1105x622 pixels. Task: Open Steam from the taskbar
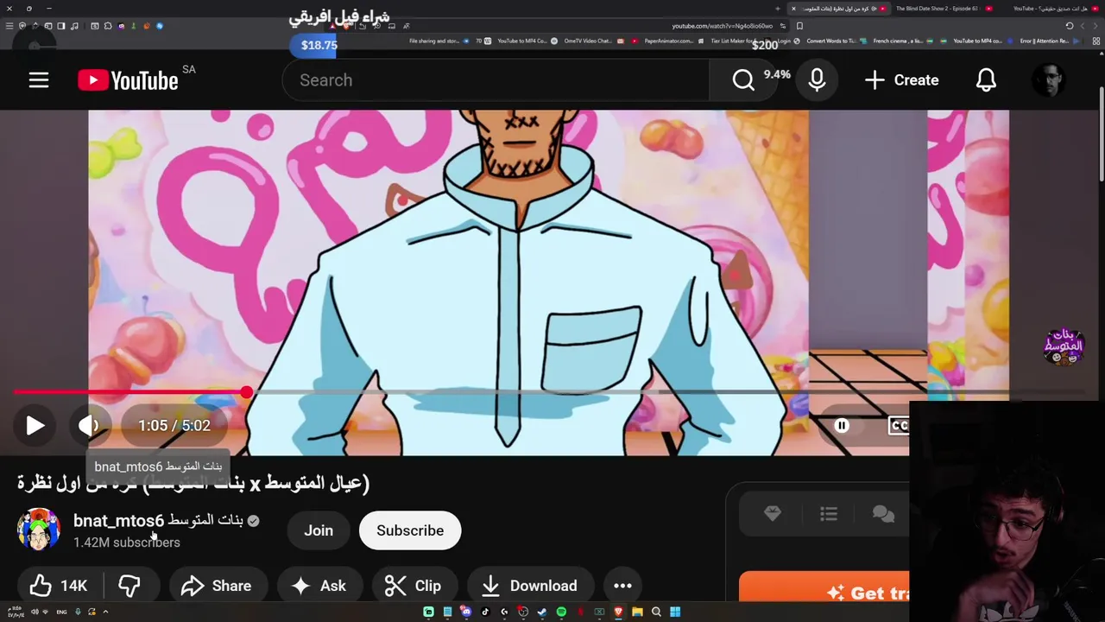pos(542,612)
